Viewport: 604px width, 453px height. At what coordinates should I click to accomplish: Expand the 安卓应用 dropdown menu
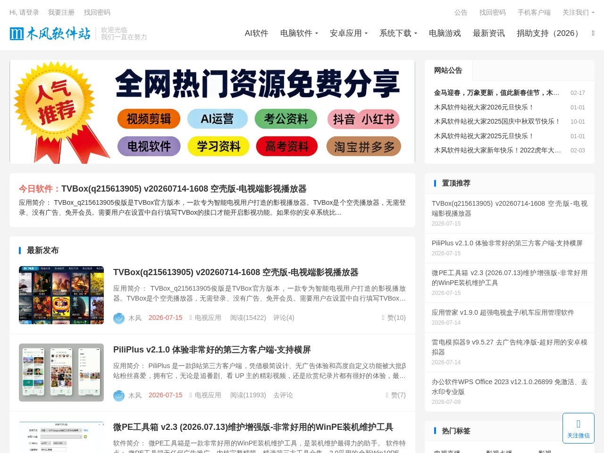click(349, 33)
